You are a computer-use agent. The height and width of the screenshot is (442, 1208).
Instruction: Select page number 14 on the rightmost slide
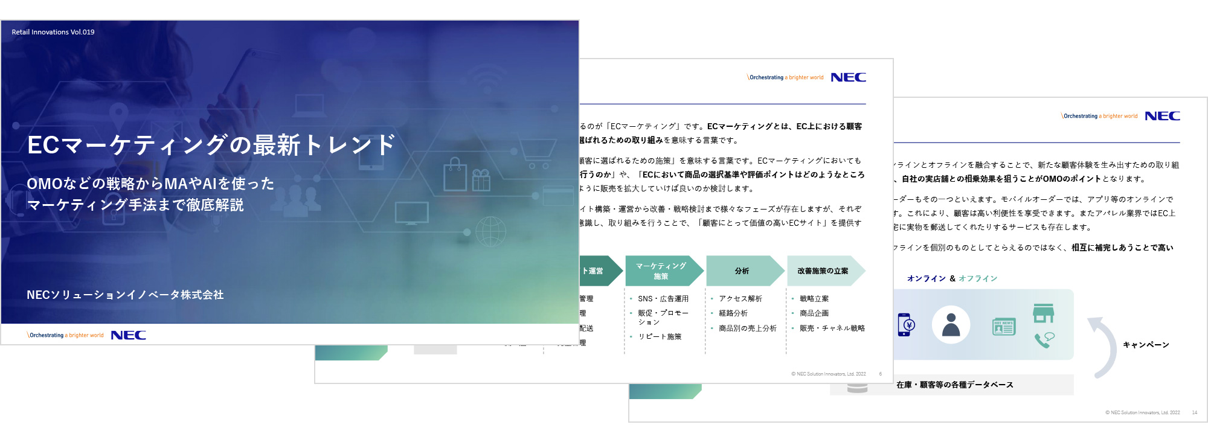(1195, 412)
